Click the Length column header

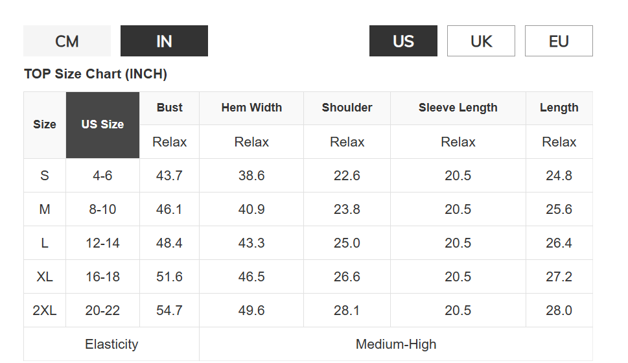[x=559, y=108]
